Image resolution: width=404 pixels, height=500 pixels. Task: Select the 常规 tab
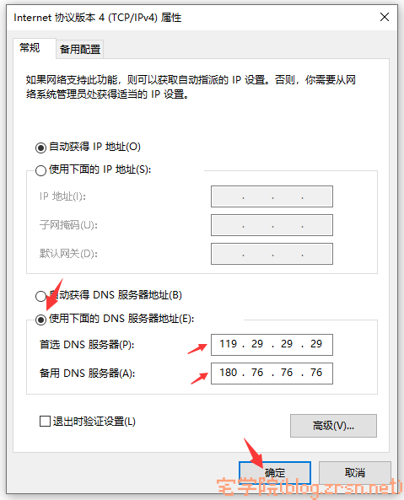[x=30, y=48]
